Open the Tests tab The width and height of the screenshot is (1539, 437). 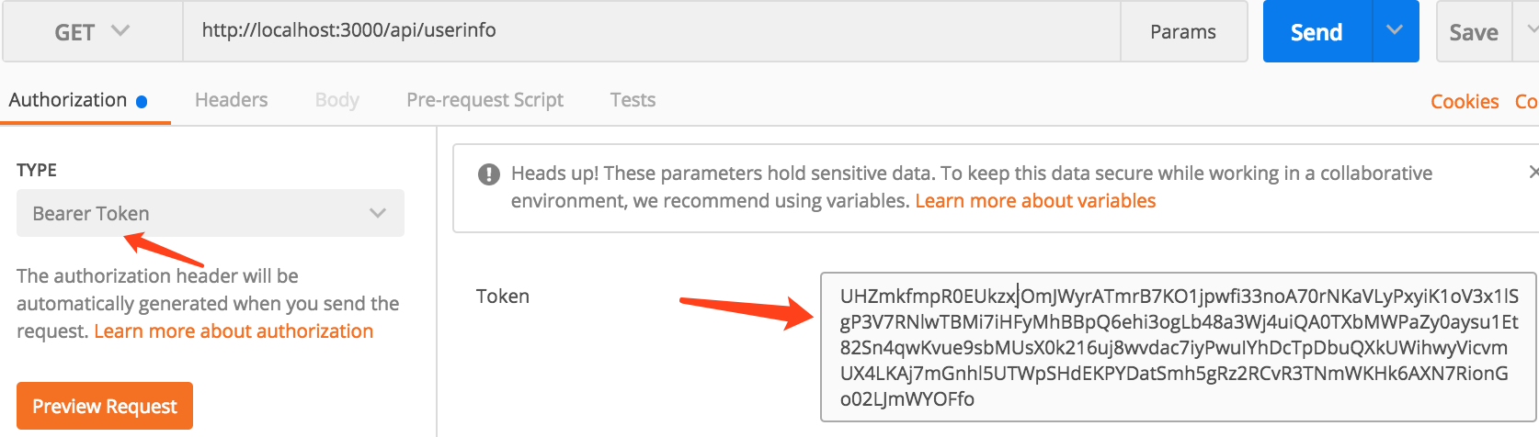[x=633, y=100]
